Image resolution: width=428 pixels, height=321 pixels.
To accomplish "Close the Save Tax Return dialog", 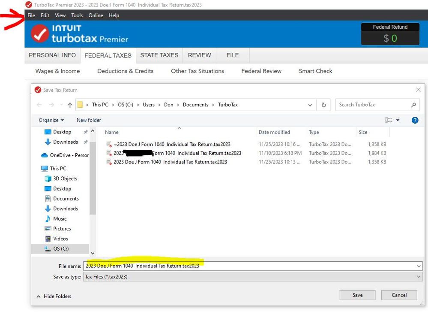I will tap(418, 90).
